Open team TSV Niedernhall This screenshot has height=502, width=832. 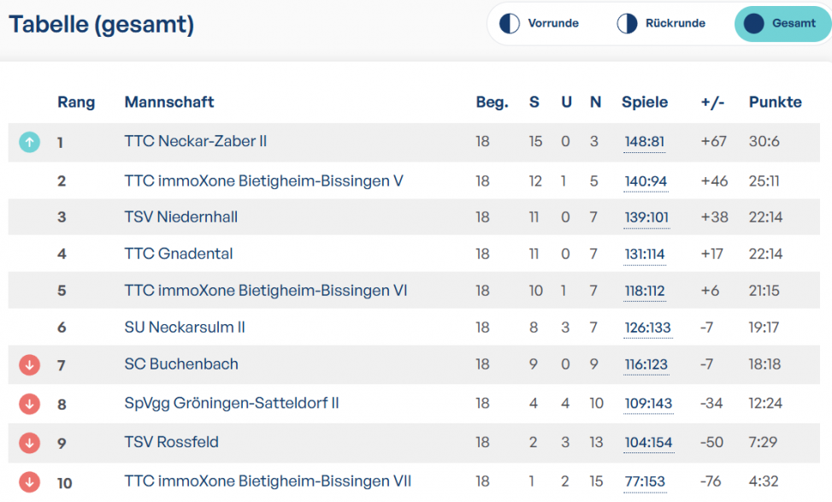pyautogui.click(x=181, y=217)
